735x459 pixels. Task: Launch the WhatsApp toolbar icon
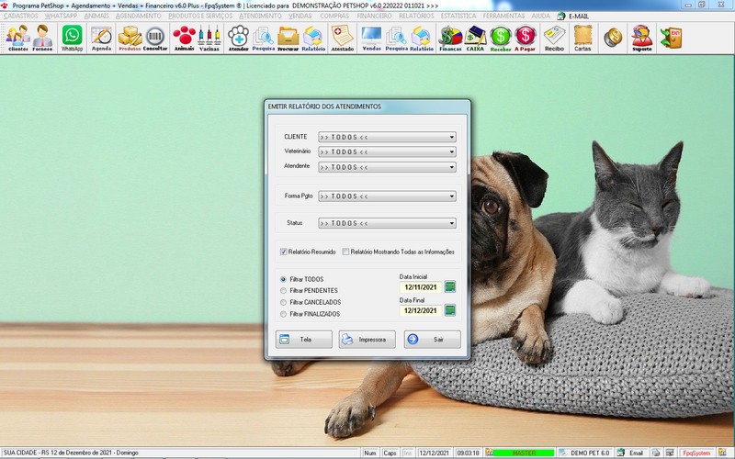point(73,38)
